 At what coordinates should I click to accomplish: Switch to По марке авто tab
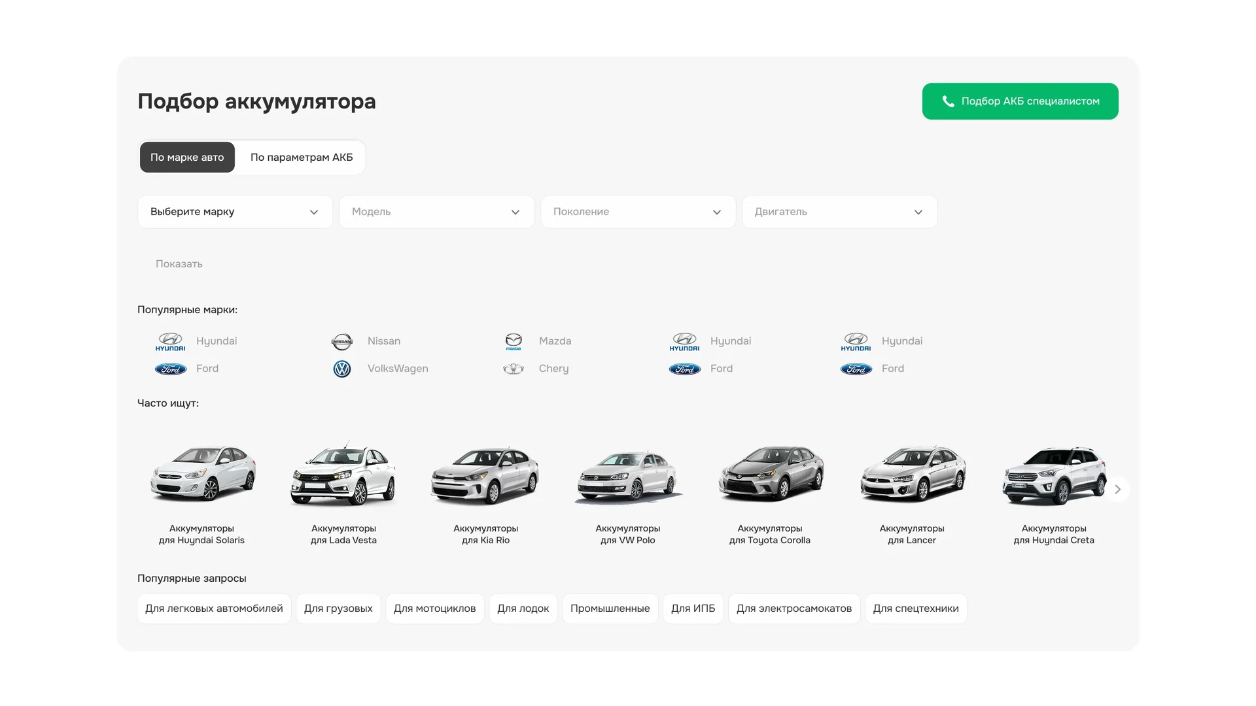point(187,158)
